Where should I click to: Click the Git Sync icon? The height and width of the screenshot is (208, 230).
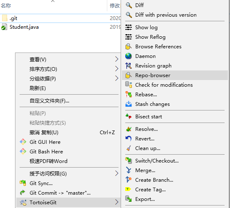pos(23,183)
